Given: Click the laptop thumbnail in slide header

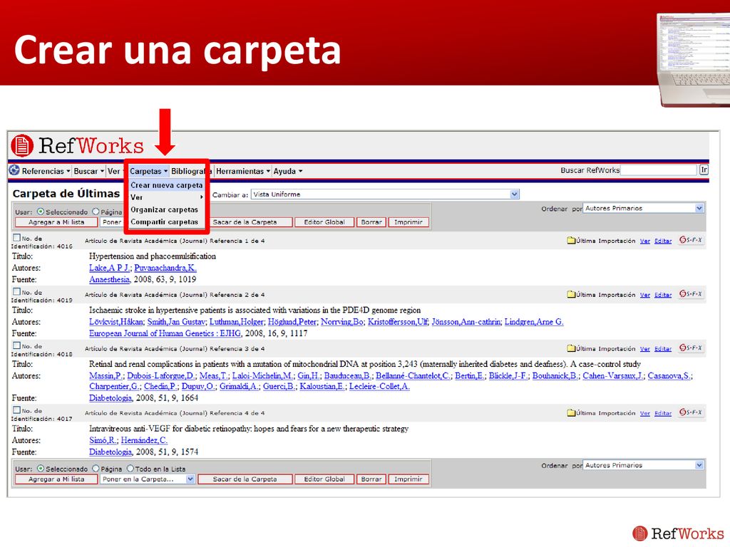Looking at the screenshot, I should tap(694, 60).
